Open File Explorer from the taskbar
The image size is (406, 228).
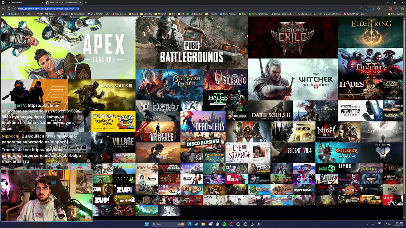coord(203,224)
